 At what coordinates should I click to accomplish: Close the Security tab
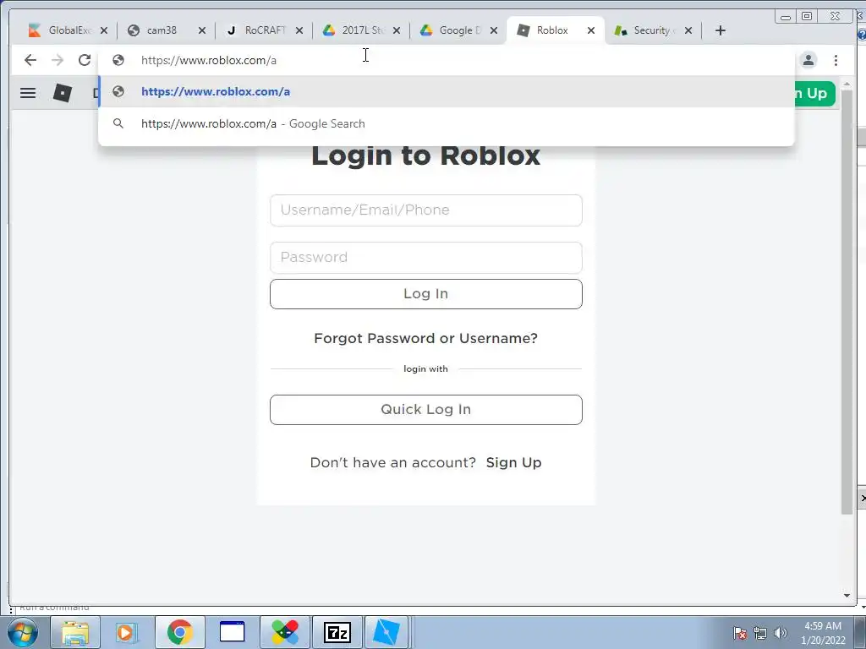688,30
